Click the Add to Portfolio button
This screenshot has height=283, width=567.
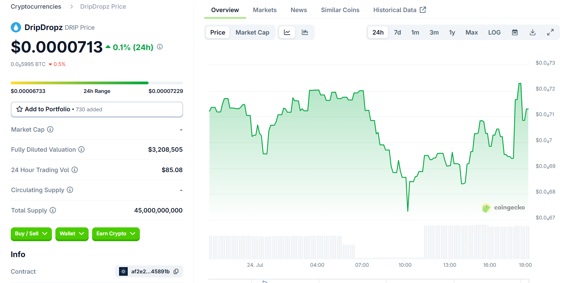click(x=97, y=109)
